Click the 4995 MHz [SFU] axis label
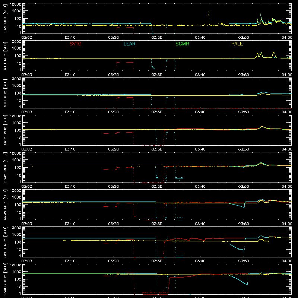 click(5, 205)
